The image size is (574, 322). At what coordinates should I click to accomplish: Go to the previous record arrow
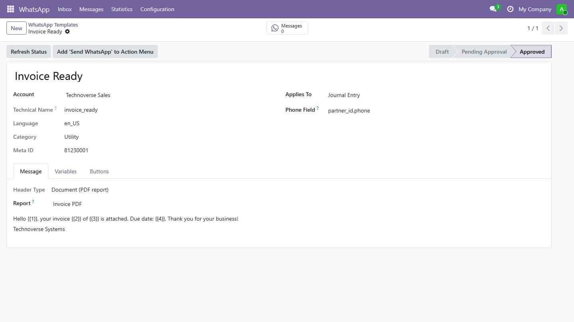coord(548,28)
